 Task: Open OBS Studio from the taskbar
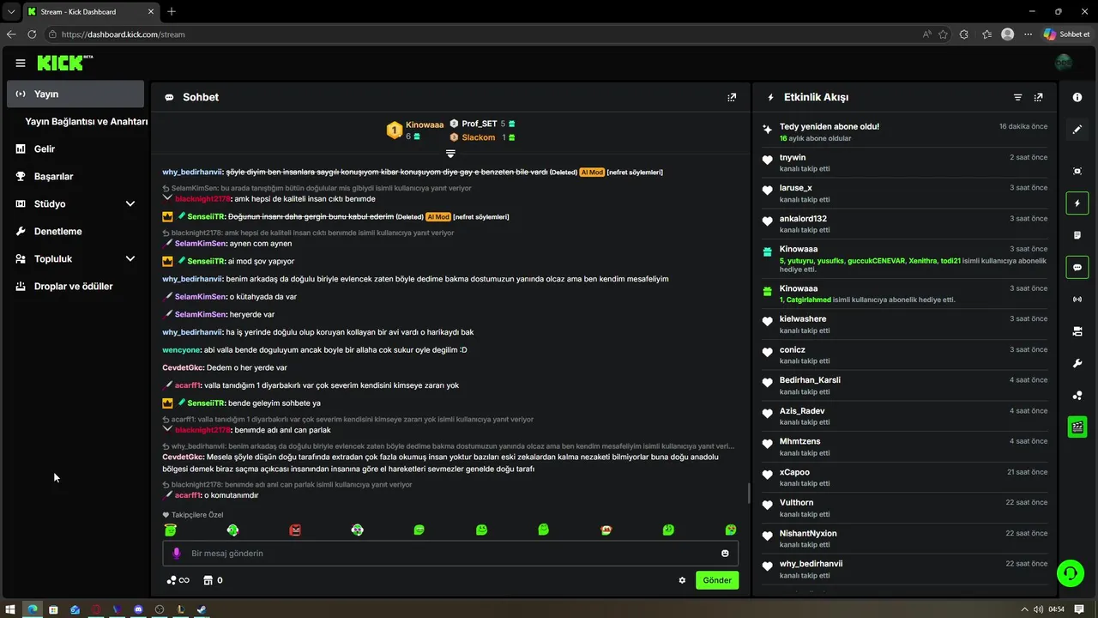point(160,609)
